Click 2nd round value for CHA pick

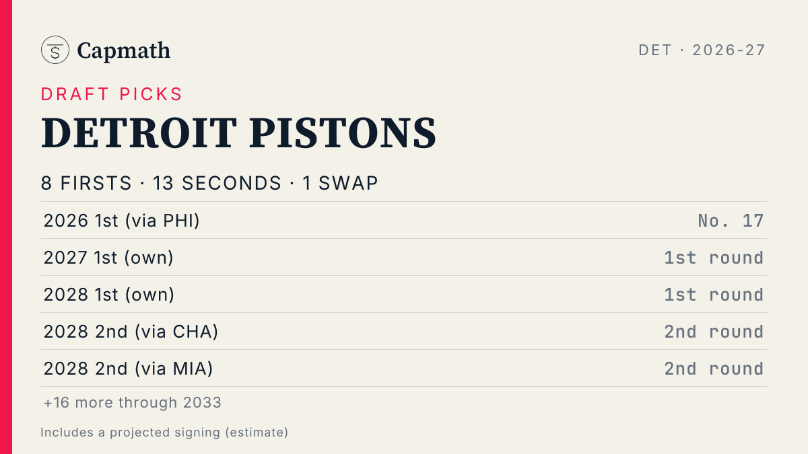pos(714,332)
